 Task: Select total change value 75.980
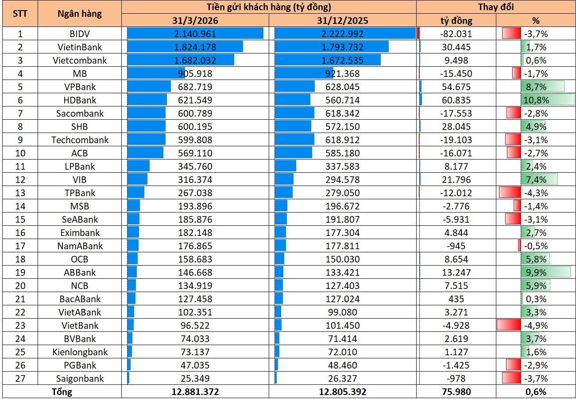tap(456, 391)
